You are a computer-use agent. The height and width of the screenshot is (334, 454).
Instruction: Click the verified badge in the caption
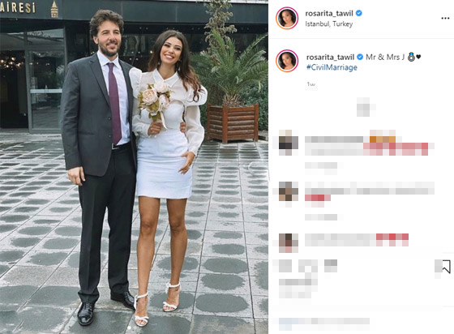coord(360,57)
